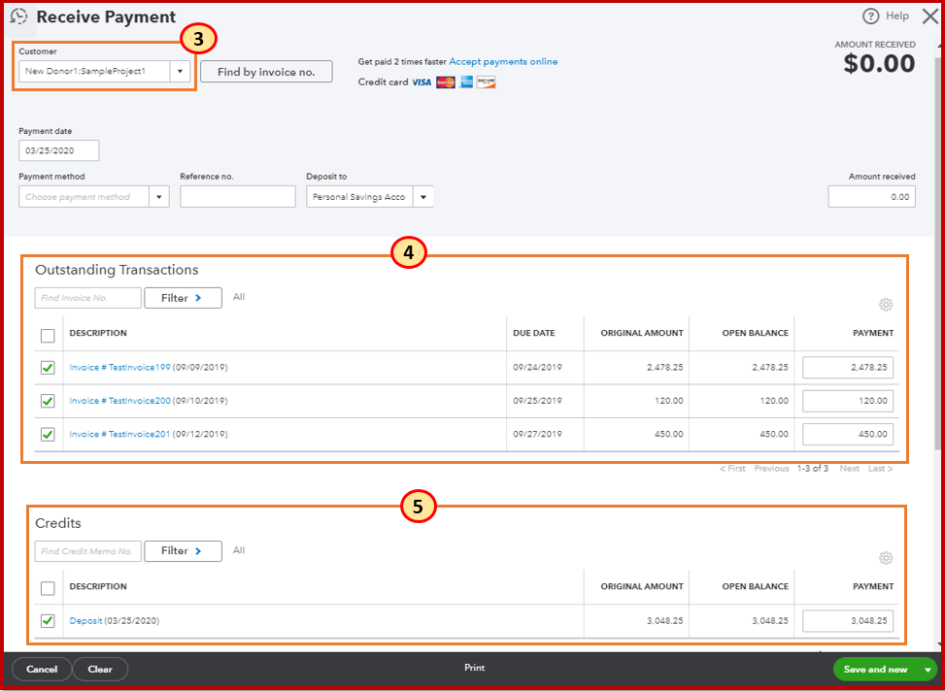Go to Last page of transactions
945x691 pixels.
pyautogui.click(x=881, y=469)
